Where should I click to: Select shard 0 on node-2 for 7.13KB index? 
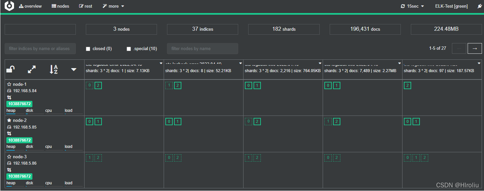pos(89,122)
